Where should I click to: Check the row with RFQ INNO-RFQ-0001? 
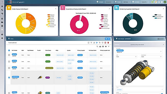pos(9,55)
